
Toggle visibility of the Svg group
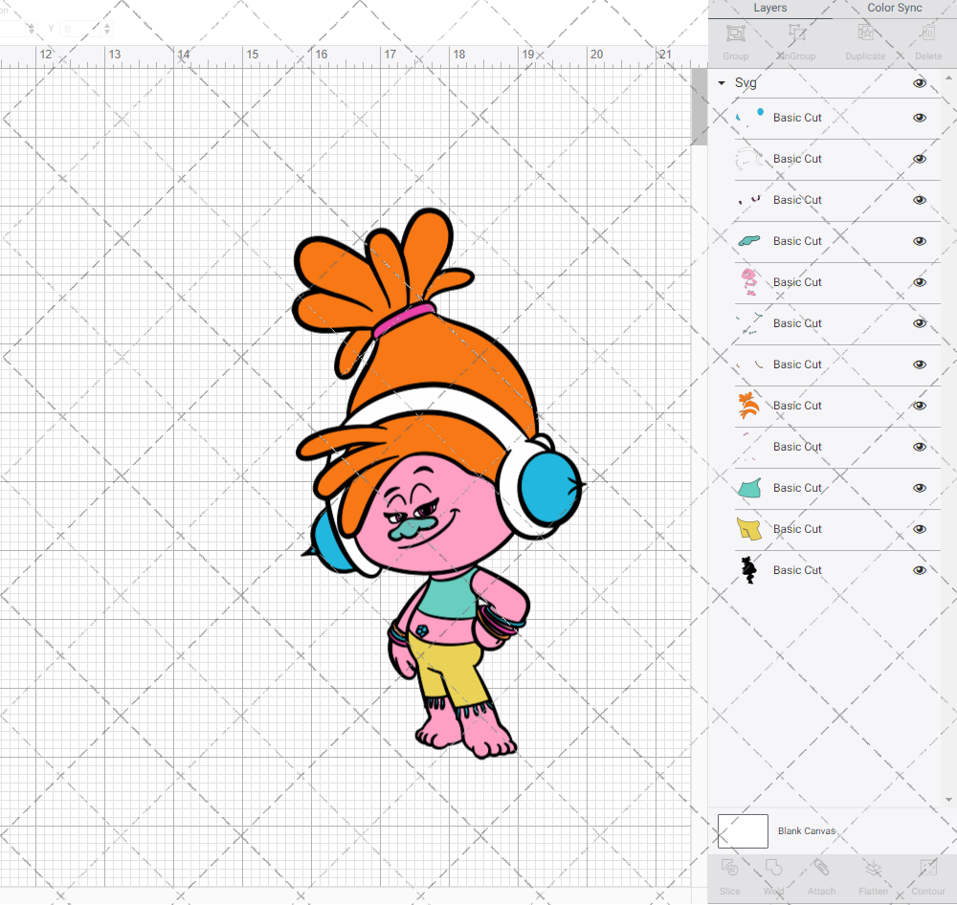[x=920, y=83]
